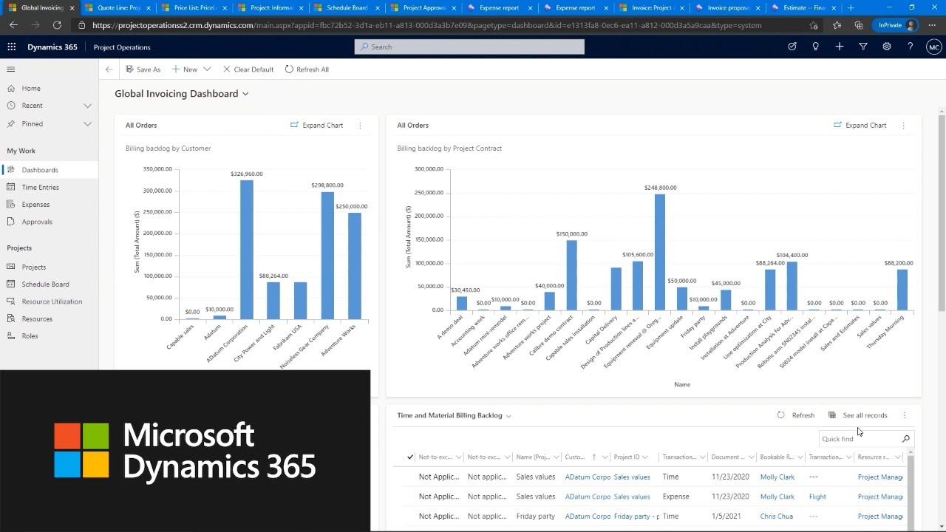Image resolution: width=946 pixels, height=532 pixels.
Task: Open a new browser tab
Action: 851,7
